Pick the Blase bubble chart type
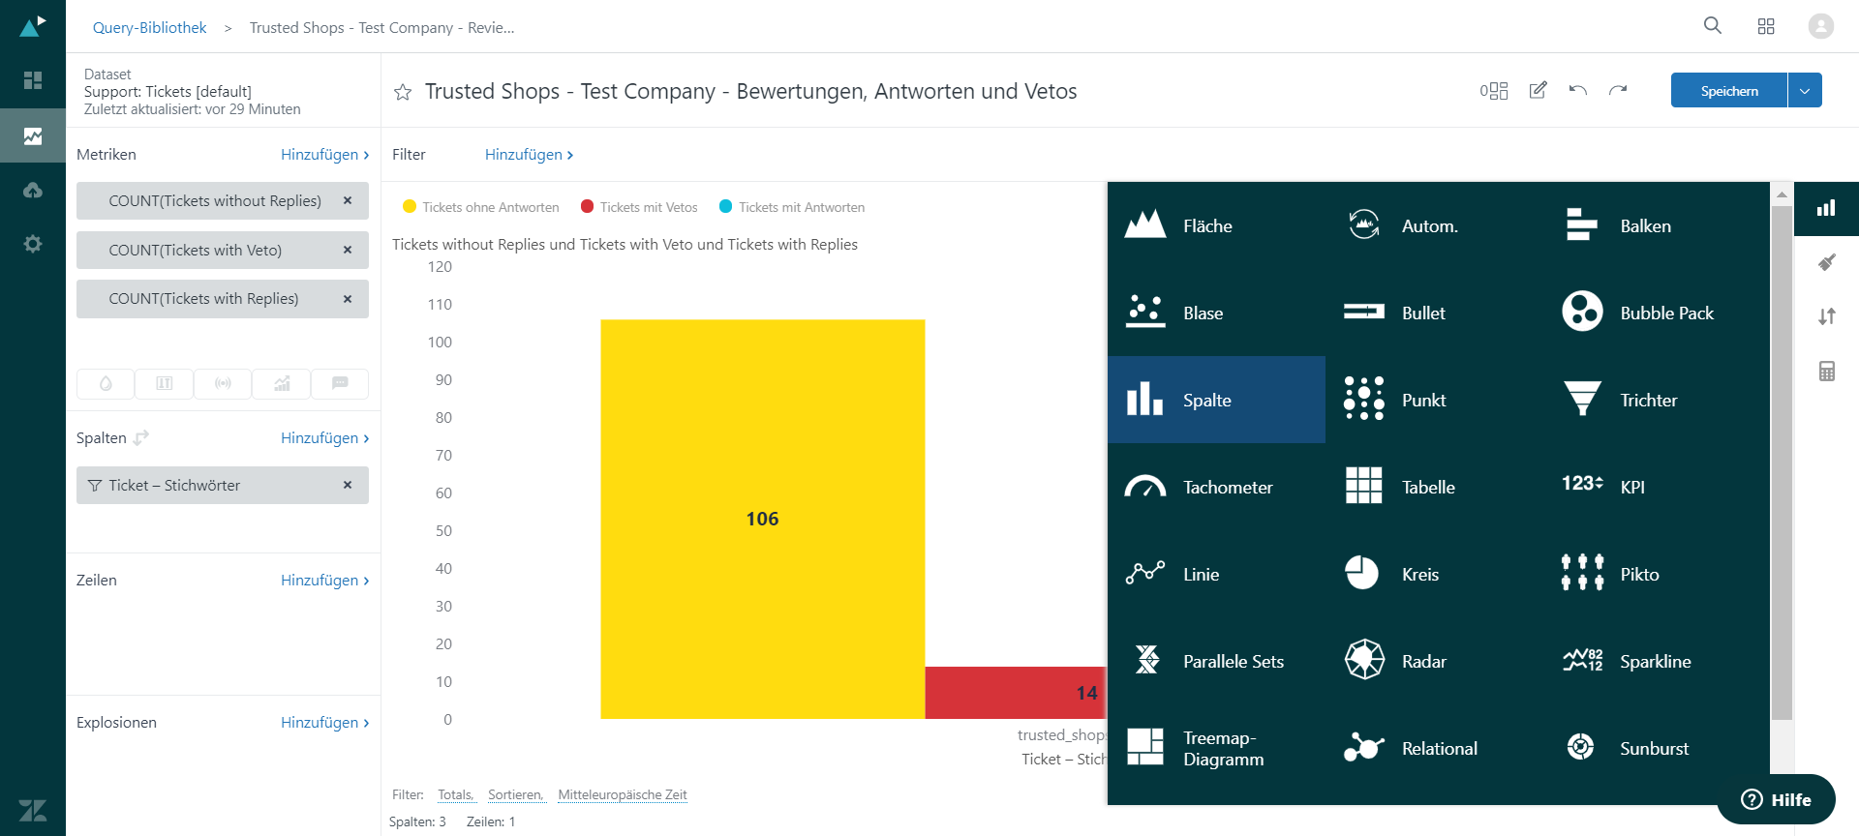 pyautogui.click(x=1216, y=313)
